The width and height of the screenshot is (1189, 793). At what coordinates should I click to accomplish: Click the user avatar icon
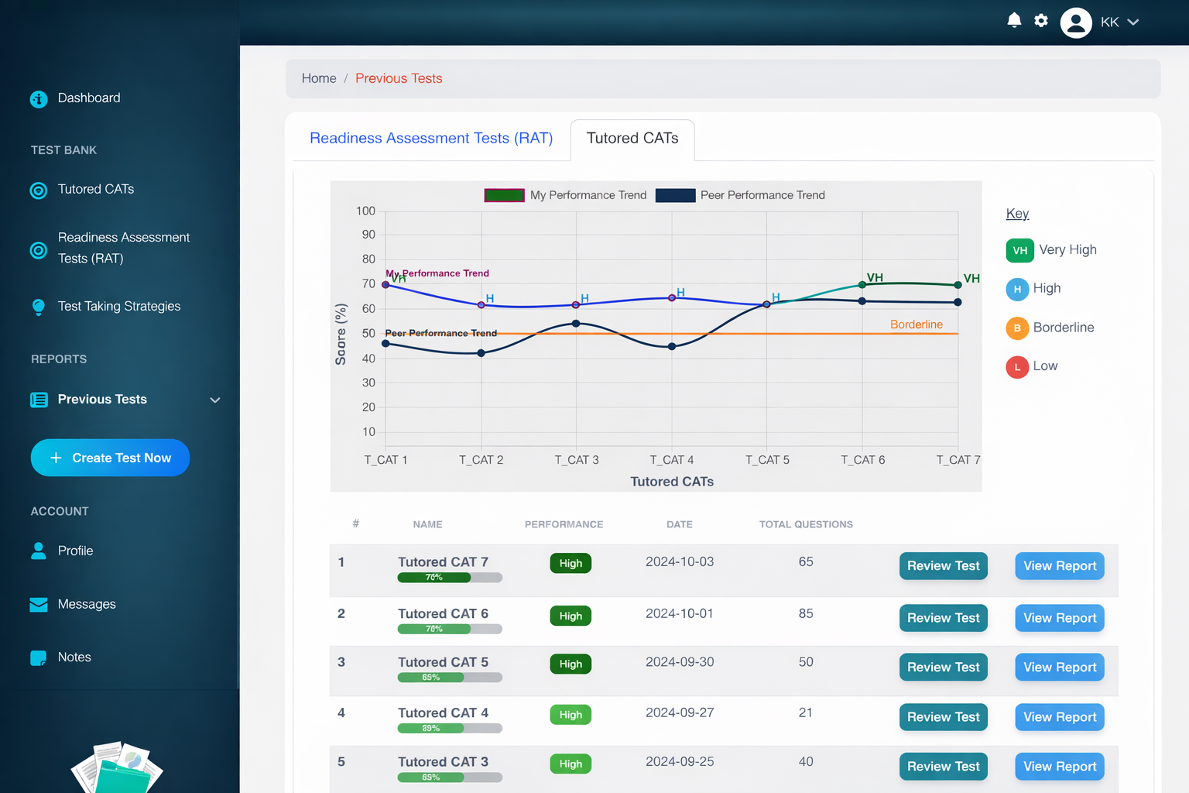1075,22
